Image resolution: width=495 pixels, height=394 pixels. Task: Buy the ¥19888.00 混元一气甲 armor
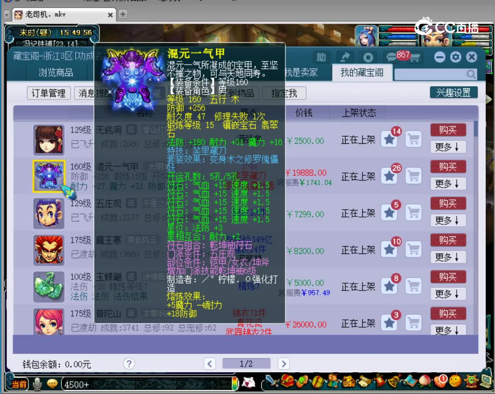point(448,166)
